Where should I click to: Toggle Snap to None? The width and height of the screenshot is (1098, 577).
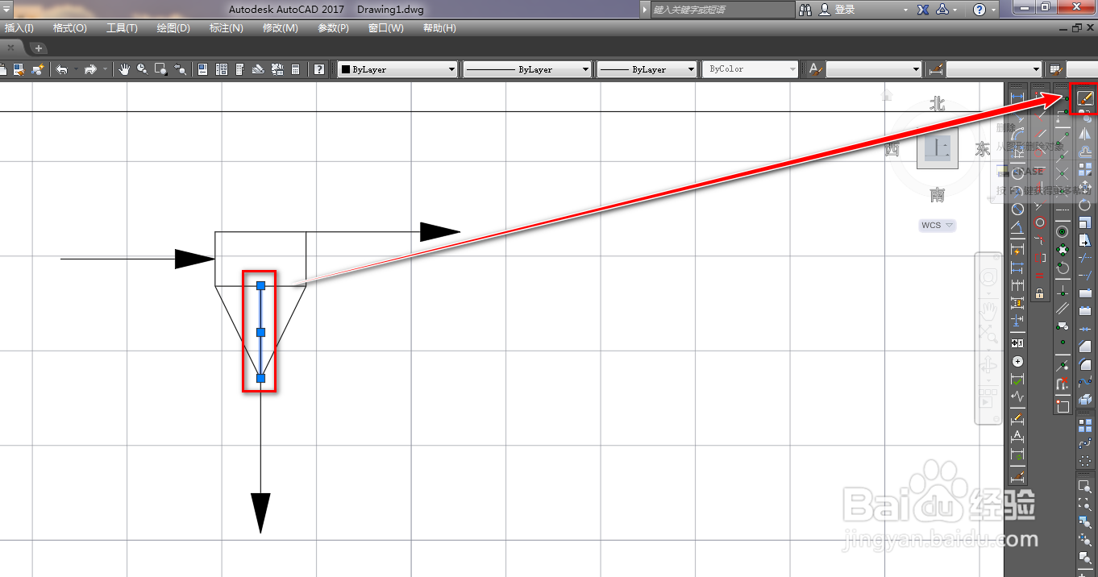pyautogui.click(x=1063, y=384)
